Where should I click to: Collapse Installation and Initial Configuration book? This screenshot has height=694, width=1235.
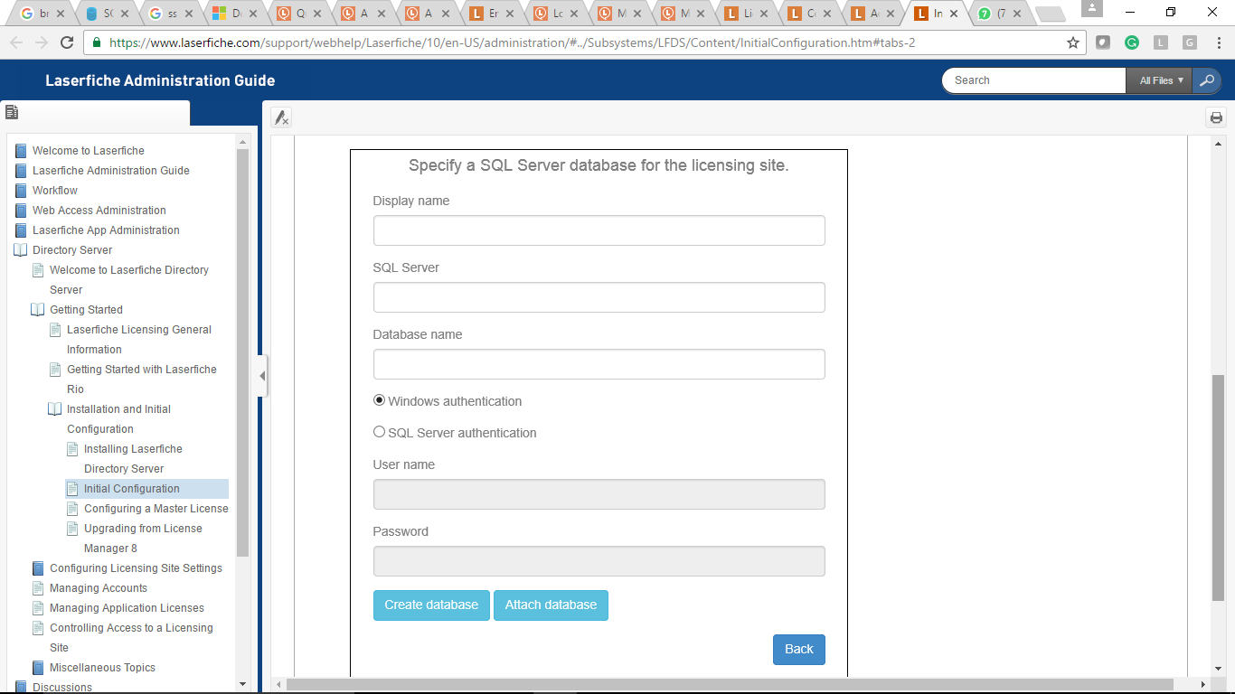coord(55,409)
